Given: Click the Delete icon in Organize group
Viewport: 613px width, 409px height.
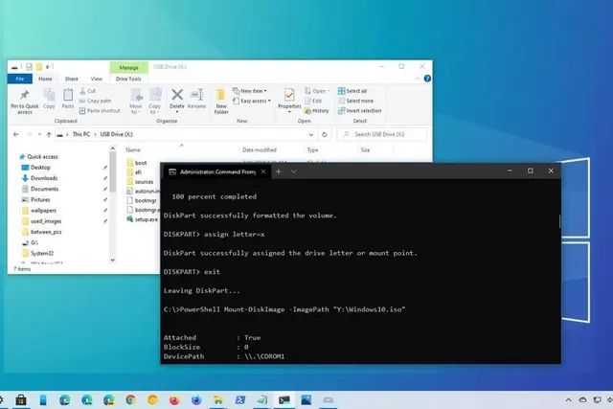Looking at the screenshot, I should [x=176, y=99].
